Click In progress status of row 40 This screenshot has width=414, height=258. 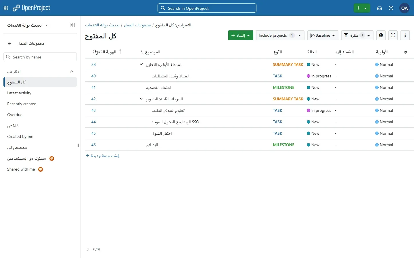[x=319, y=76]
